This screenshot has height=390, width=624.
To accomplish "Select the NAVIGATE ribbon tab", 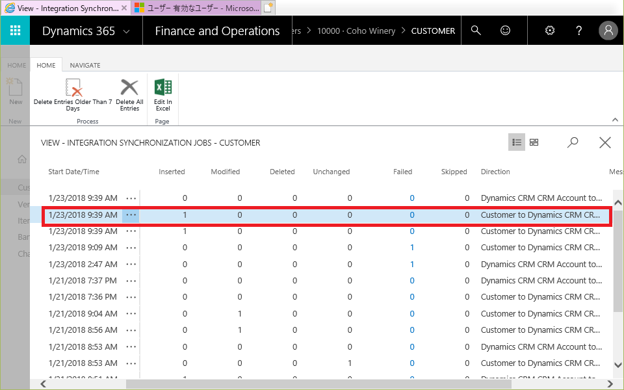I will (85, 65).
